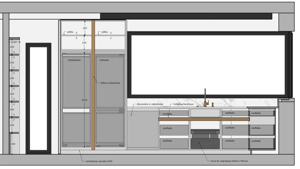Viewport: 300px width, 169px height.
Task: Select the 'lodówka' label on right fridge
Action: [x=104, y=60]
